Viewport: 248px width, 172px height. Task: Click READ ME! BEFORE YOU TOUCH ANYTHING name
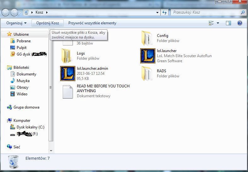pos(103,88)
